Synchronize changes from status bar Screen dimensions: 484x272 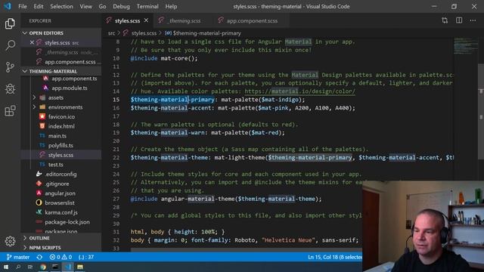click(39, 257)
